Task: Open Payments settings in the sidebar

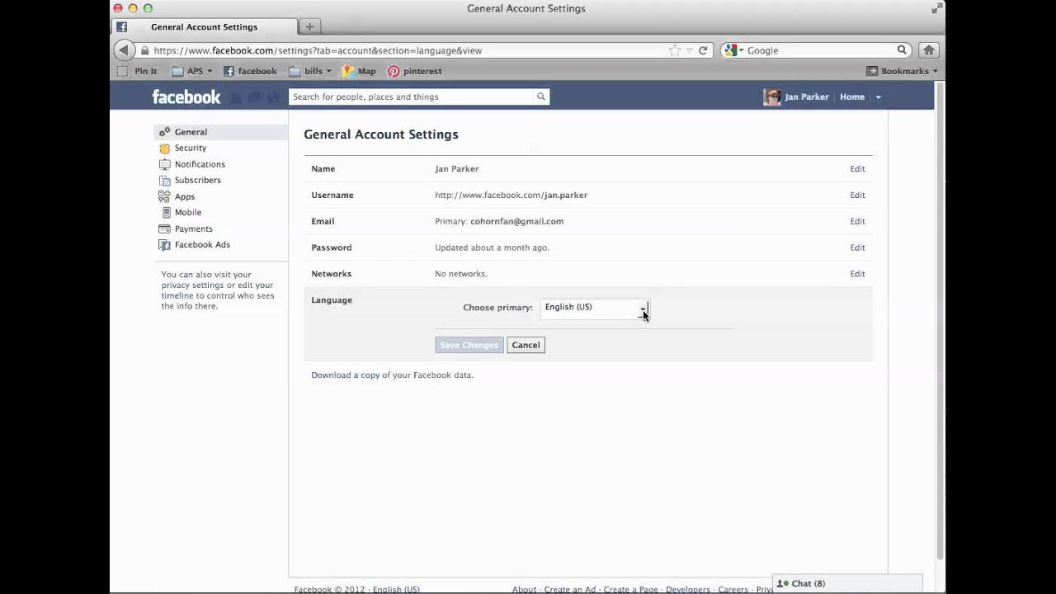Action: coord(193,229)
